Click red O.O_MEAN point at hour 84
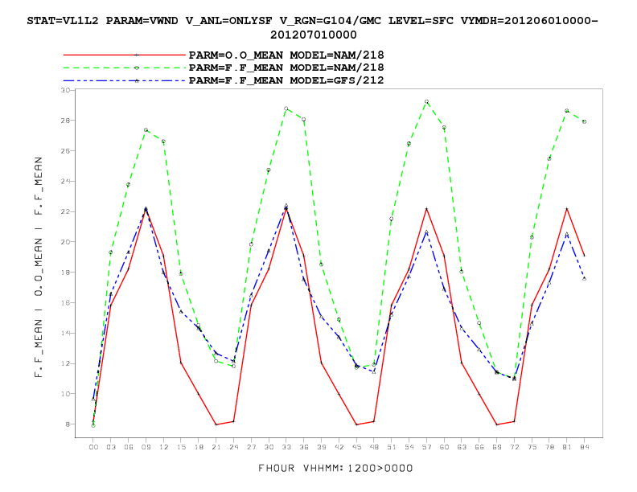637x492 pixels. pos(584,256)
